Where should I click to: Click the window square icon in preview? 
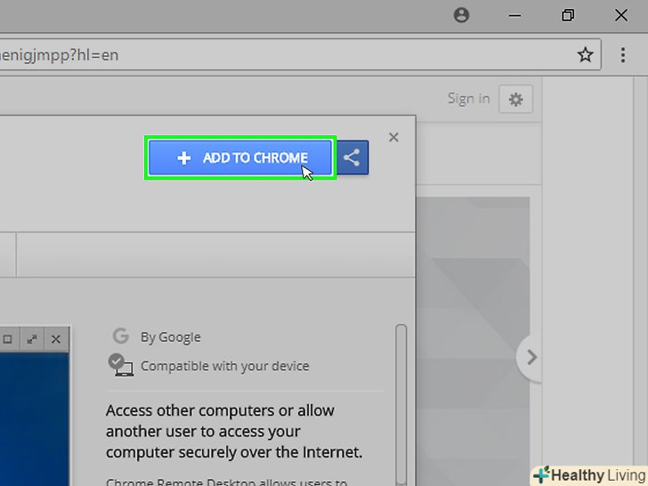[7, 340]
